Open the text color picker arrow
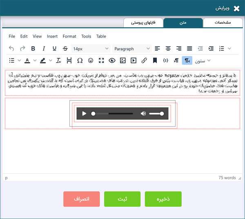This screenshot has height=219, width=245. [35, 60]
